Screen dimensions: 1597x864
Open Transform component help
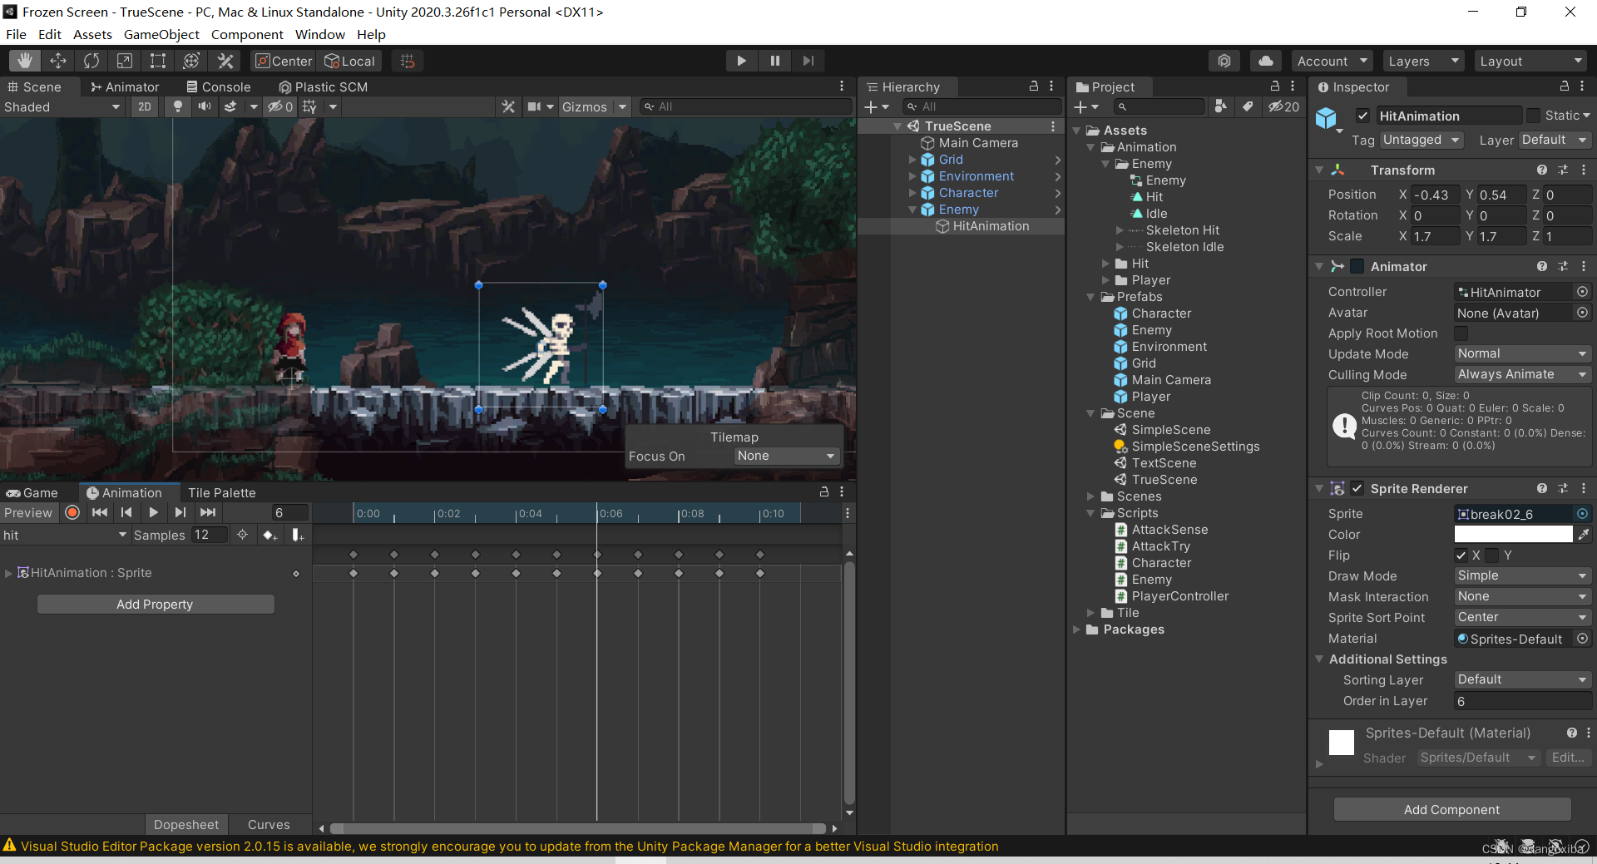point(1542,170)
